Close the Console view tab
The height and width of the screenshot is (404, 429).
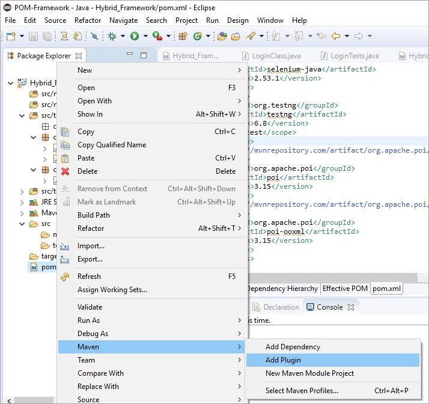pyautogui.click(x=351, y=307)
